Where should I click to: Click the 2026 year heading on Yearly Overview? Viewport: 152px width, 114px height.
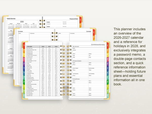22,22
